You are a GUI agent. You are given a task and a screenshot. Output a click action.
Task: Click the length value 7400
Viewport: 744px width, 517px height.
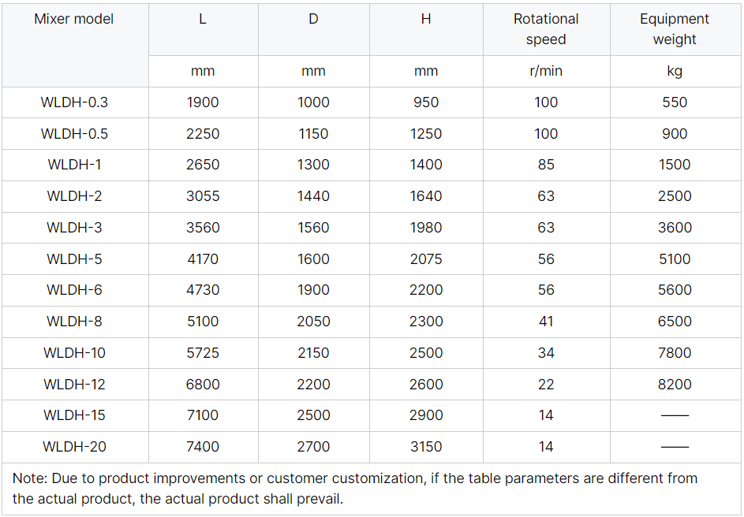click(203, 447)
